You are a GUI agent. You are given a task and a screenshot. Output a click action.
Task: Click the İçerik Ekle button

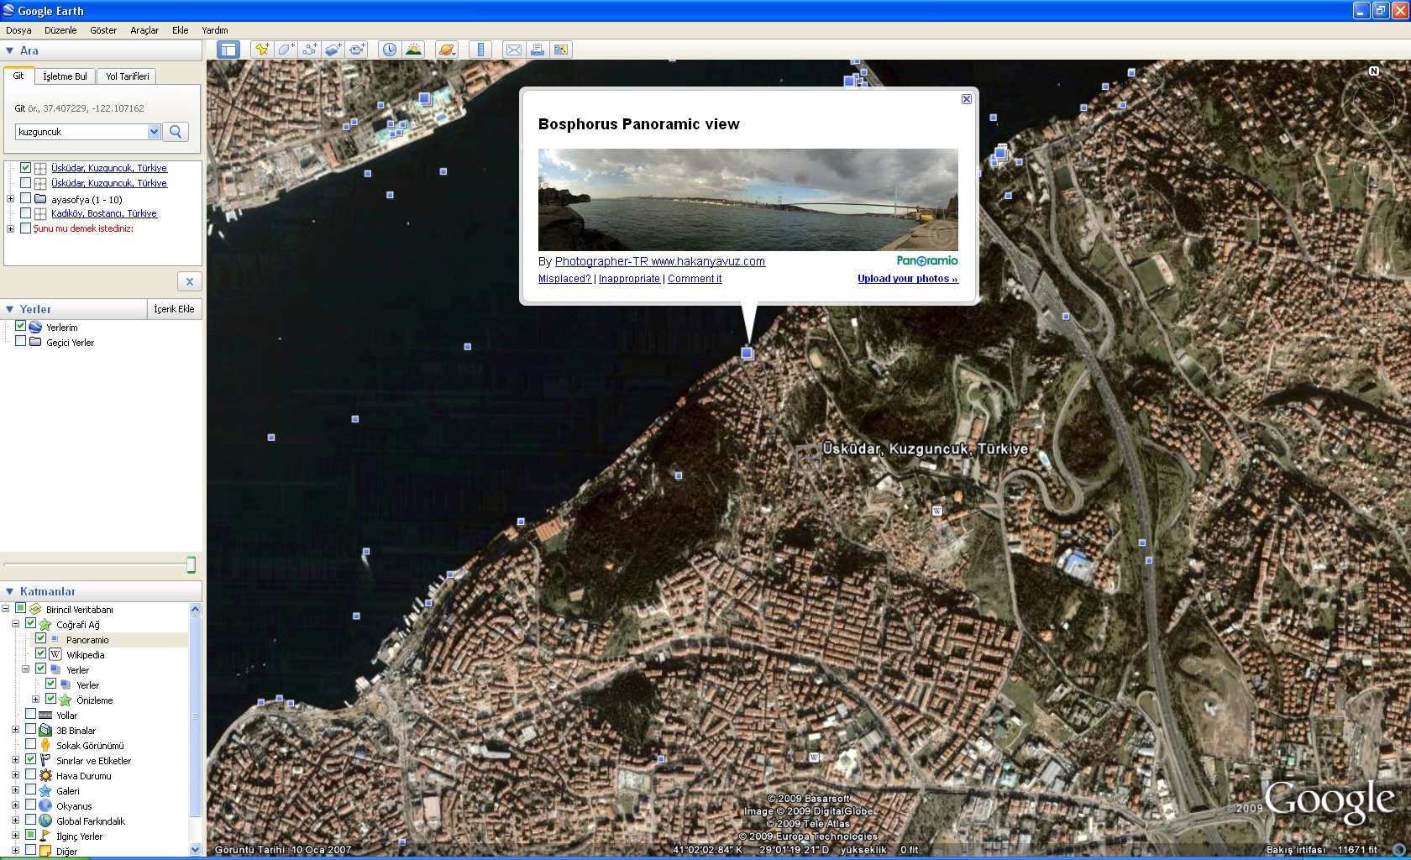point(174,309)
